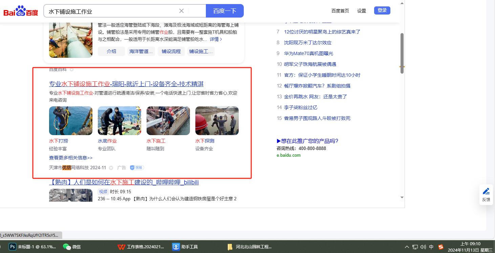
Task: Expand the dropdown next to 天津市优信网络科技 2024-11
Action: [111, 168]
